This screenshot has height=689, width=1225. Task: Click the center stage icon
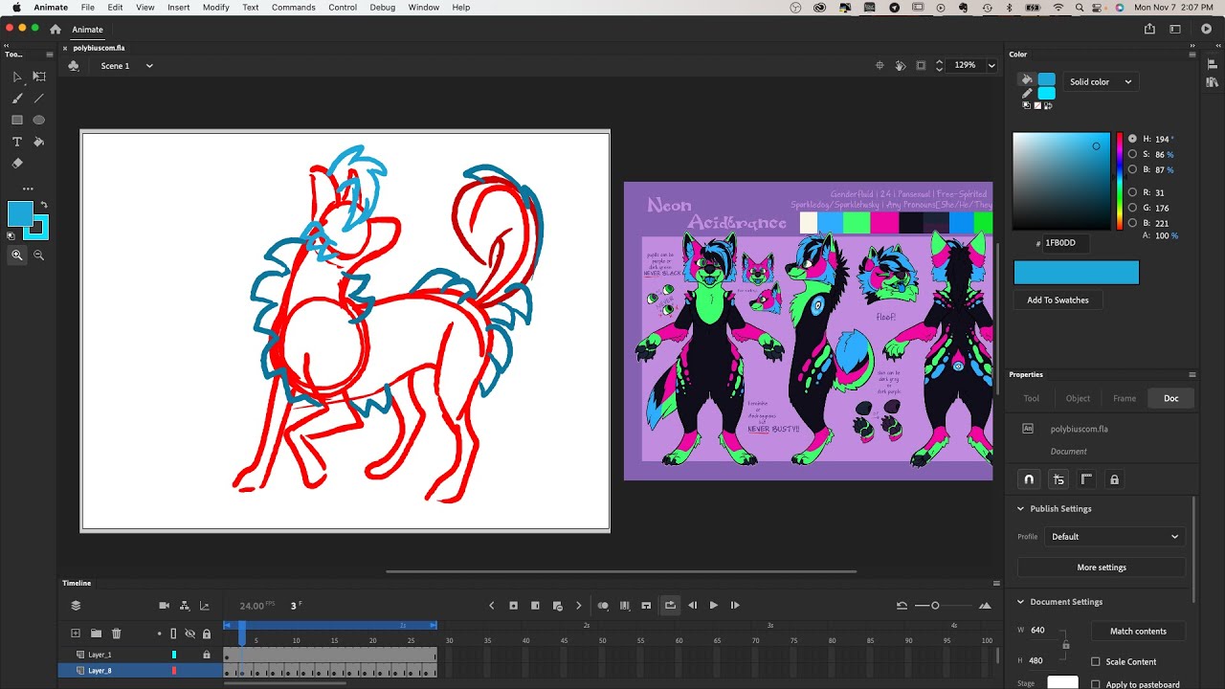(880, 65)
